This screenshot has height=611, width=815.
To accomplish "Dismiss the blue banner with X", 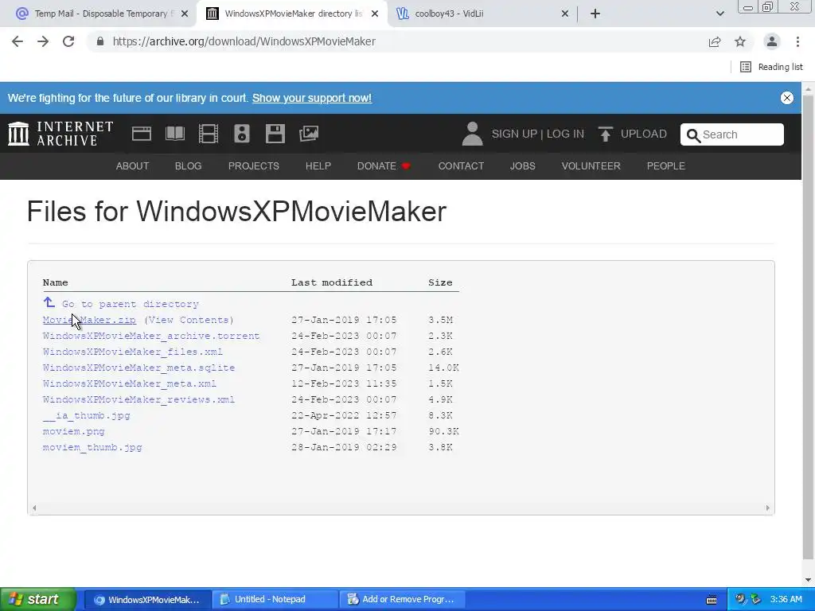I will [x=787, y=98].
